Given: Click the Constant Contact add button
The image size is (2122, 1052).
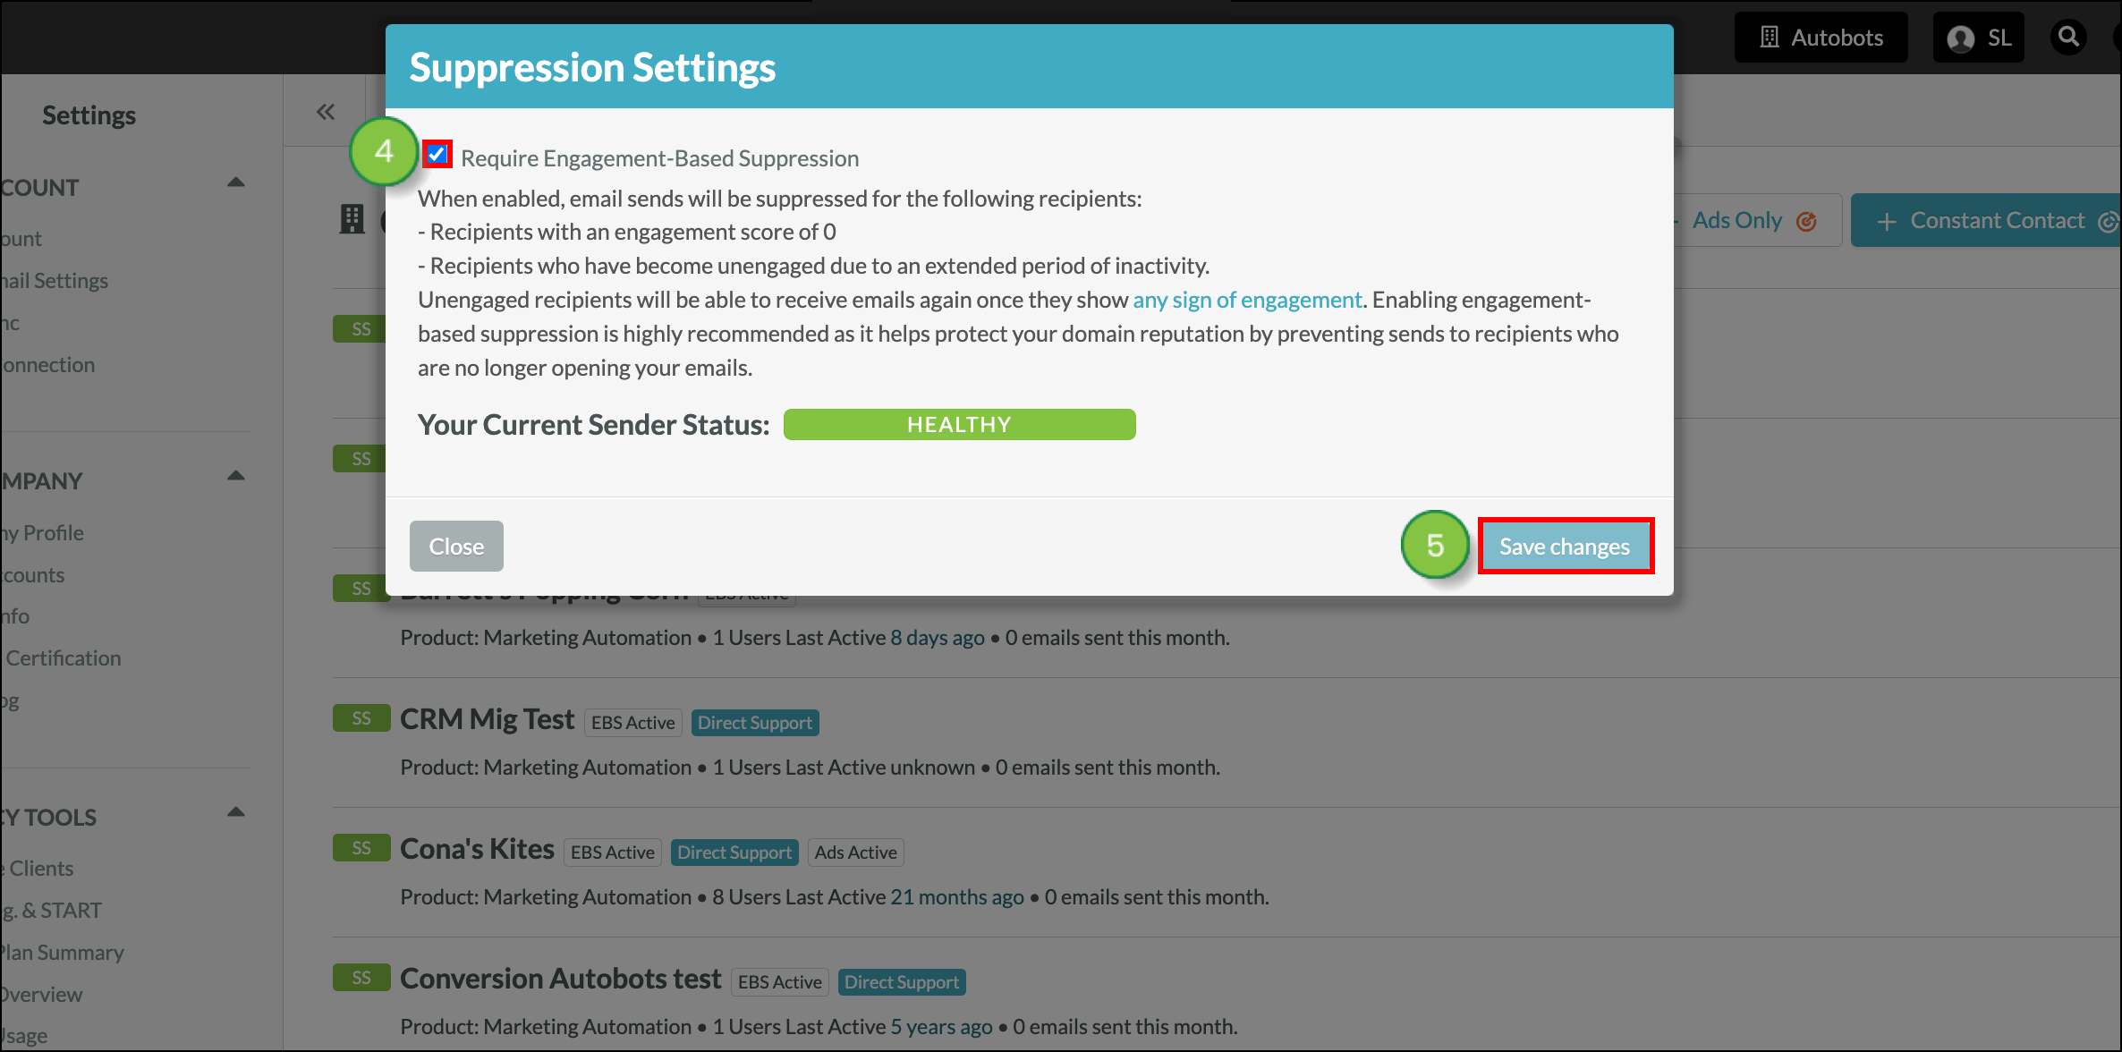Looking at the screenshot, I should (x=1986, y=220).
